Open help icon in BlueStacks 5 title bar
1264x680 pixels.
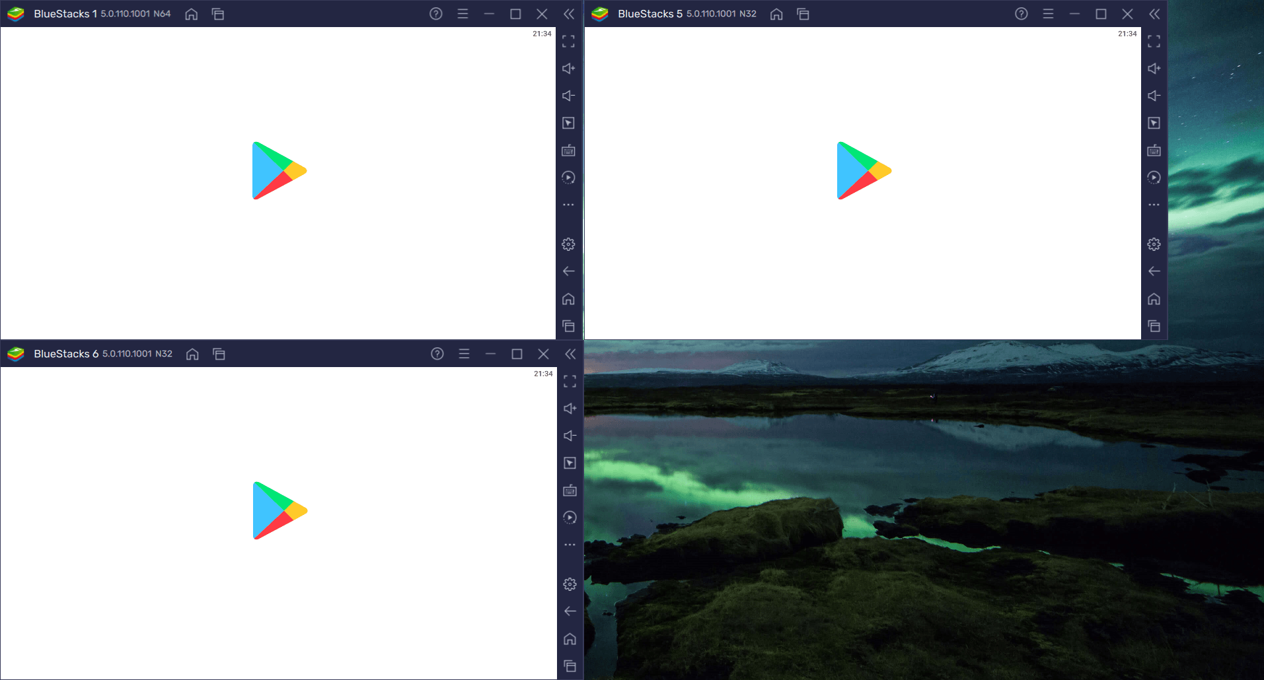(x=1022, y=14)
